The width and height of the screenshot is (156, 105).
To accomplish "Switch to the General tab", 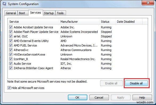I will click(11, 13).
